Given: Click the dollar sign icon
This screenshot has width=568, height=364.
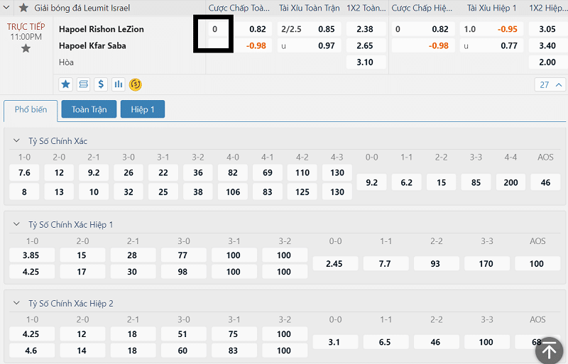Looking at the screenshot, I should click(x=101, y=84).
